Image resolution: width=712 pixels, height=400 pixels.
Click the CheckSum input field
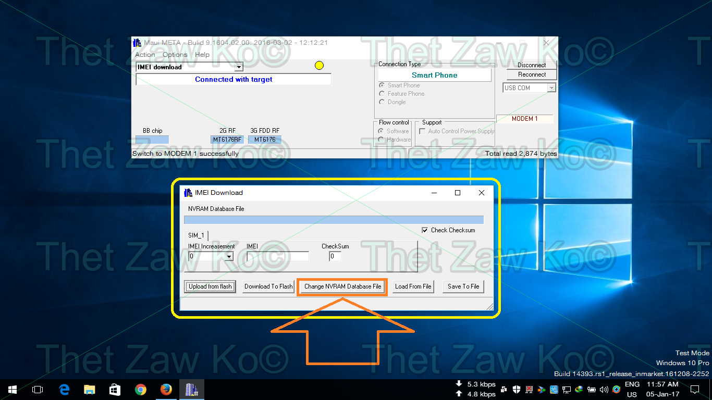coord(335,256)
